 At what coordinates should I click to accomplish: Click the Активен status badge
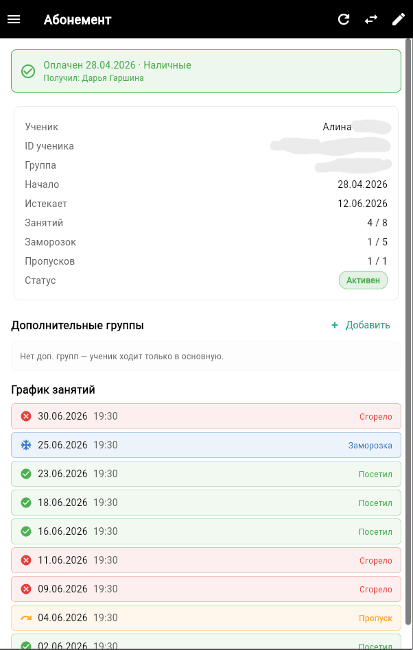pyautogui.click(x=363, y=280)
